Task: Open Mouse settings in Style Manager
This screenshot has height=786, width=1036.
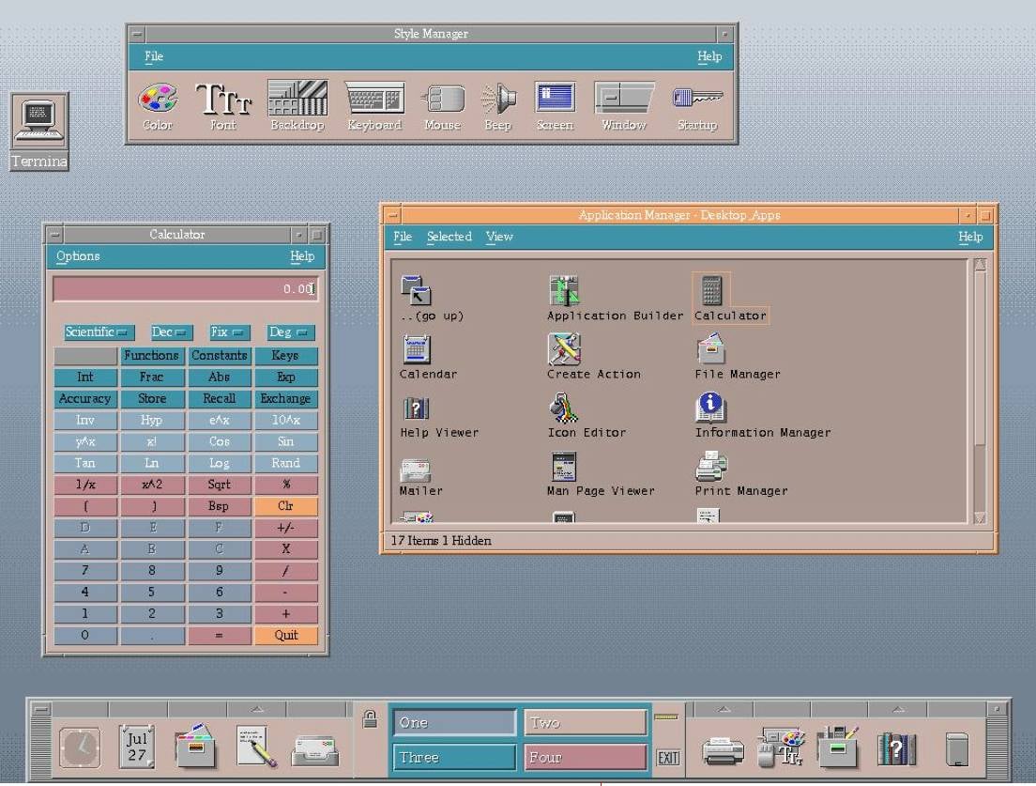Action: pos(441,103)
